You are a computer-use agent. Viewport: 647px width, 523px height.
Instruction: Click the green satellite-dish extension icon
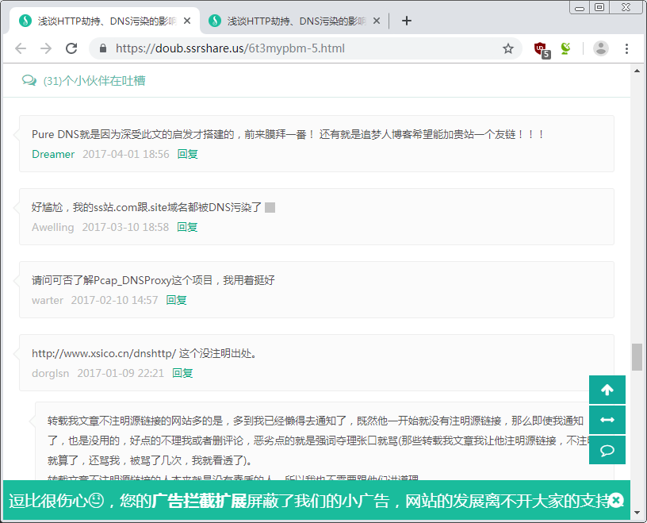565,48
